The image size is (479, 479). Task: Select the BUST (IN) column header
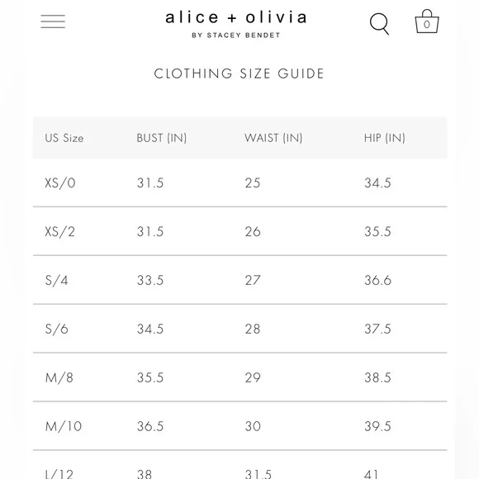coord(162,138)
